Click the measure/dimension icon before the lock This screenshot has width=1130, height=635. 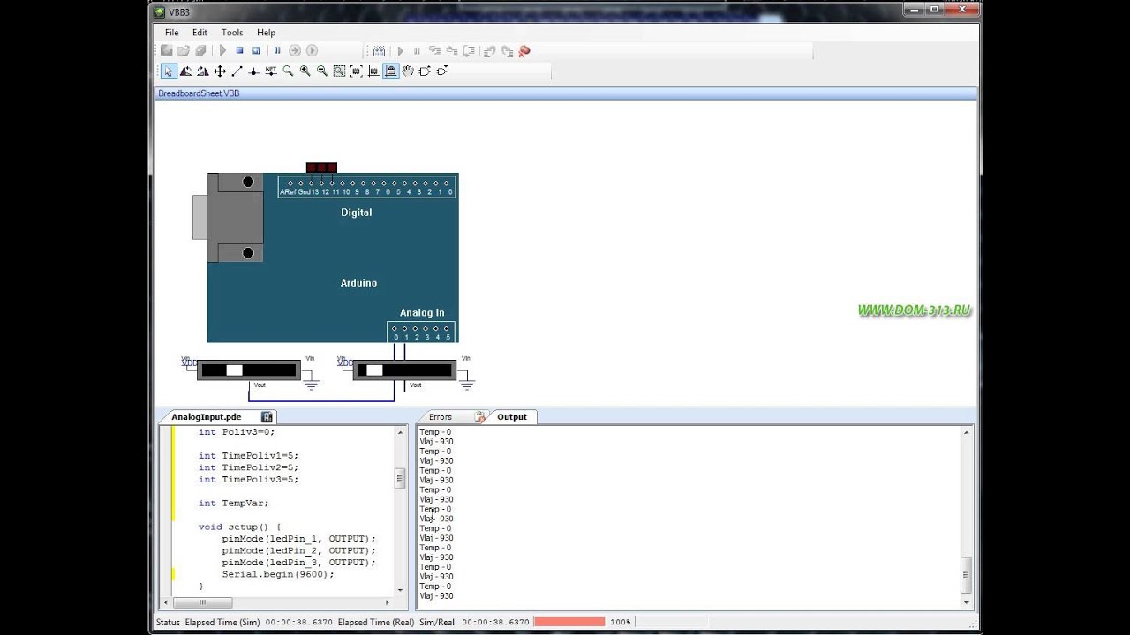373,71
